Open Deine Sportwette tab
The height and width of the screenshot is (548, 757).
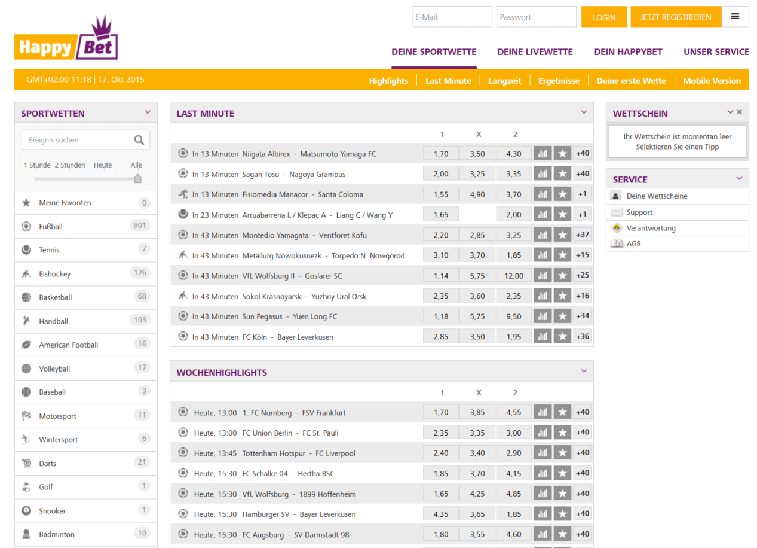point(434,52)
